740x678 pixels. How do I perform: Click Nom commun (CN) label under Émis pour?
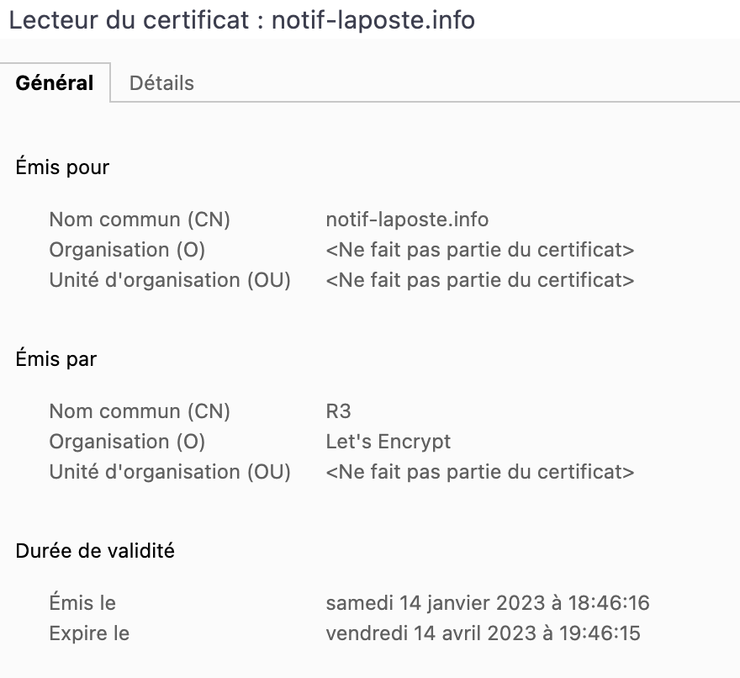pyautogui.click(x=140, y=220)
